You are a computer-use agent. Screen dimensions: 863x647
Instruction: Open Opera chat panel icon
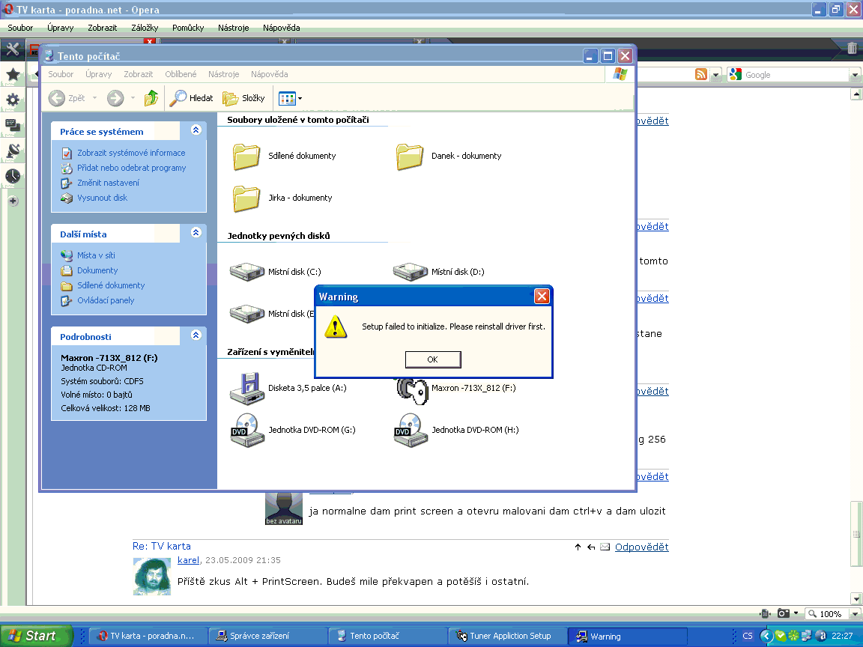pos(13,125)
